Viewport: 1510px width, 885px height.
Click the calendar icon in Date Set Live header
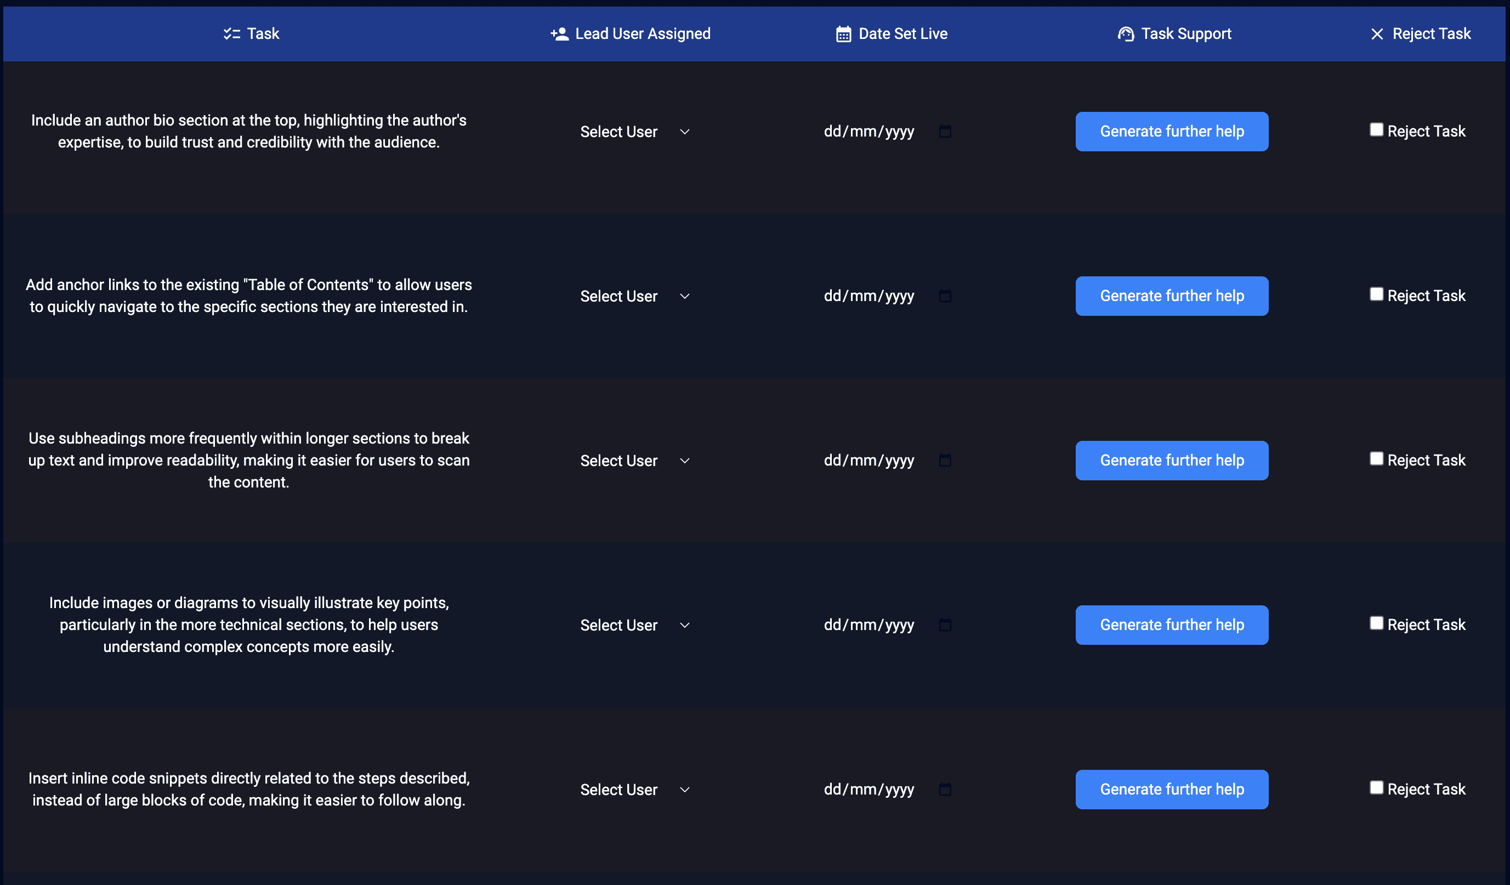843,34
